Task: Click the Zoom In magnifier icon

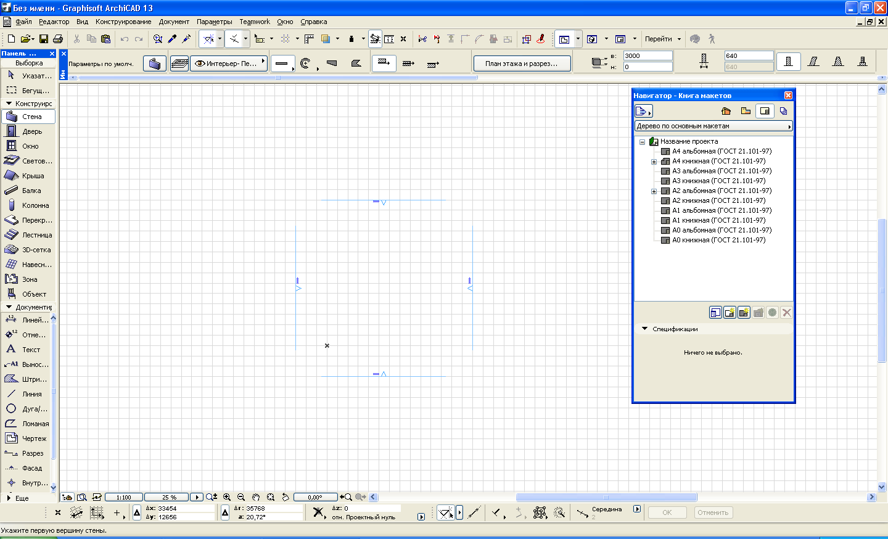Action: [227, 497]
